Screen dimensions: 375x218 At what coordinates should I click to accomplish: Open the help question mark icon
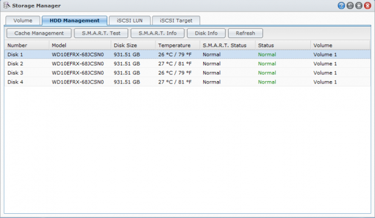click(x=341, y=5)
